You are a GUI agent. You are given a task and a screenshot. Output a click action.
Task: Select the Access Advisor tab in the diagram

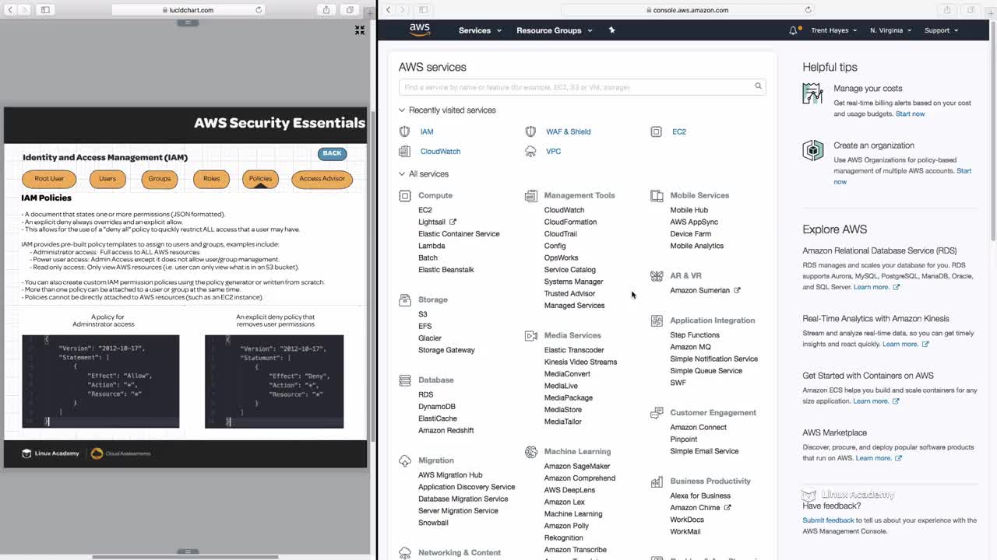(x=322, y=179)
